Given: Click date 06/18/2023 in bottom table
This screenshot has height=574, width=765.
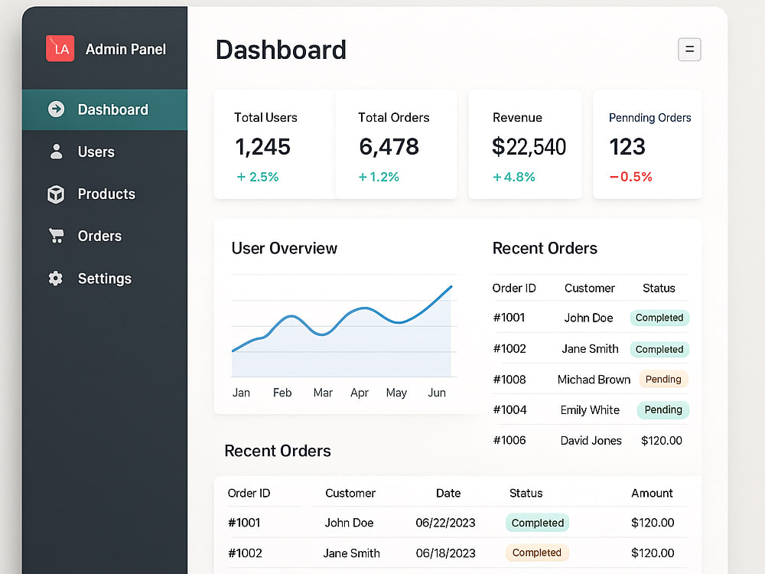Looking at the screenshot, I should click(x=445, y=553).
